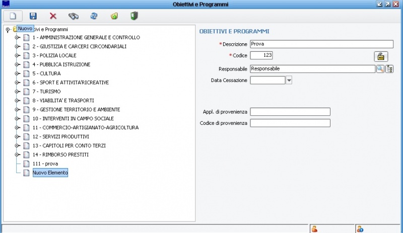Image resolution: width=403 pixels, height=233 pixels.
Task: Select 4 - PUBBLICA ISTRUZIONE row
Action: click(61, 64)
